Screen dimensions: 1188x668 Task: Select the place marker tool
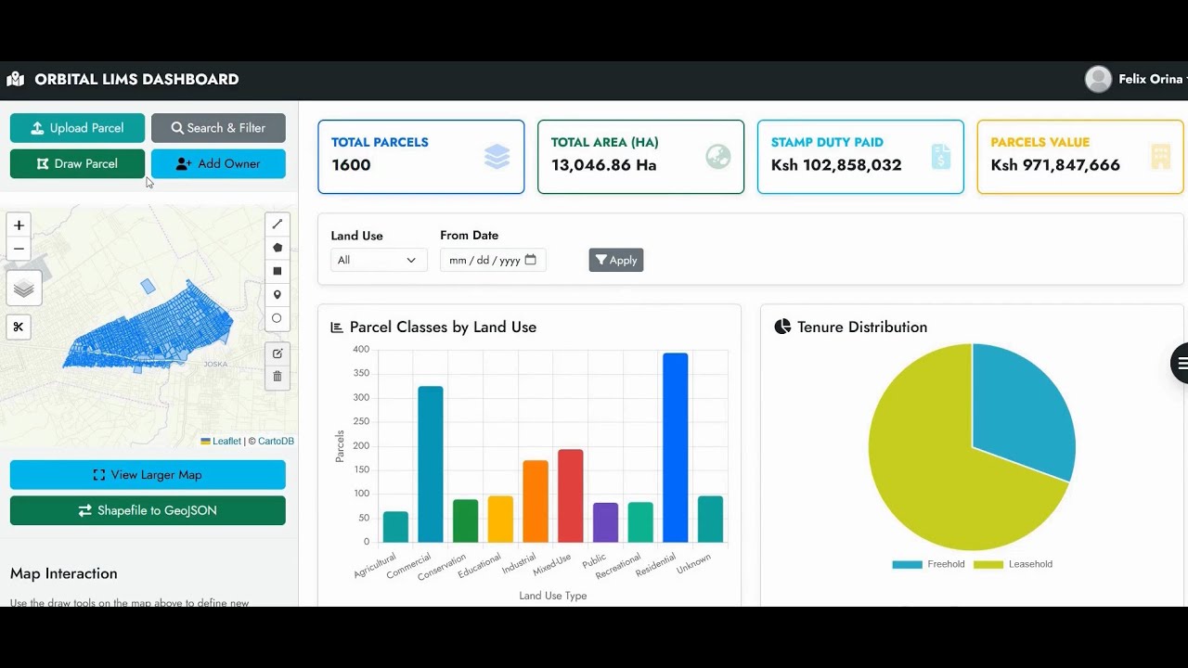pos(277,295)
